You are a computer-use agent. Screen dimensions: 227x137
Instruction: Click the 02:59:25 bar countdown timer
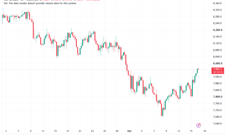tap(218, 72)
